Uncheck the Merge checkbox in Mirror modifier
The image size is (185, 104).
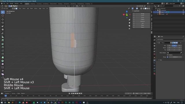[x=168, y=57]
